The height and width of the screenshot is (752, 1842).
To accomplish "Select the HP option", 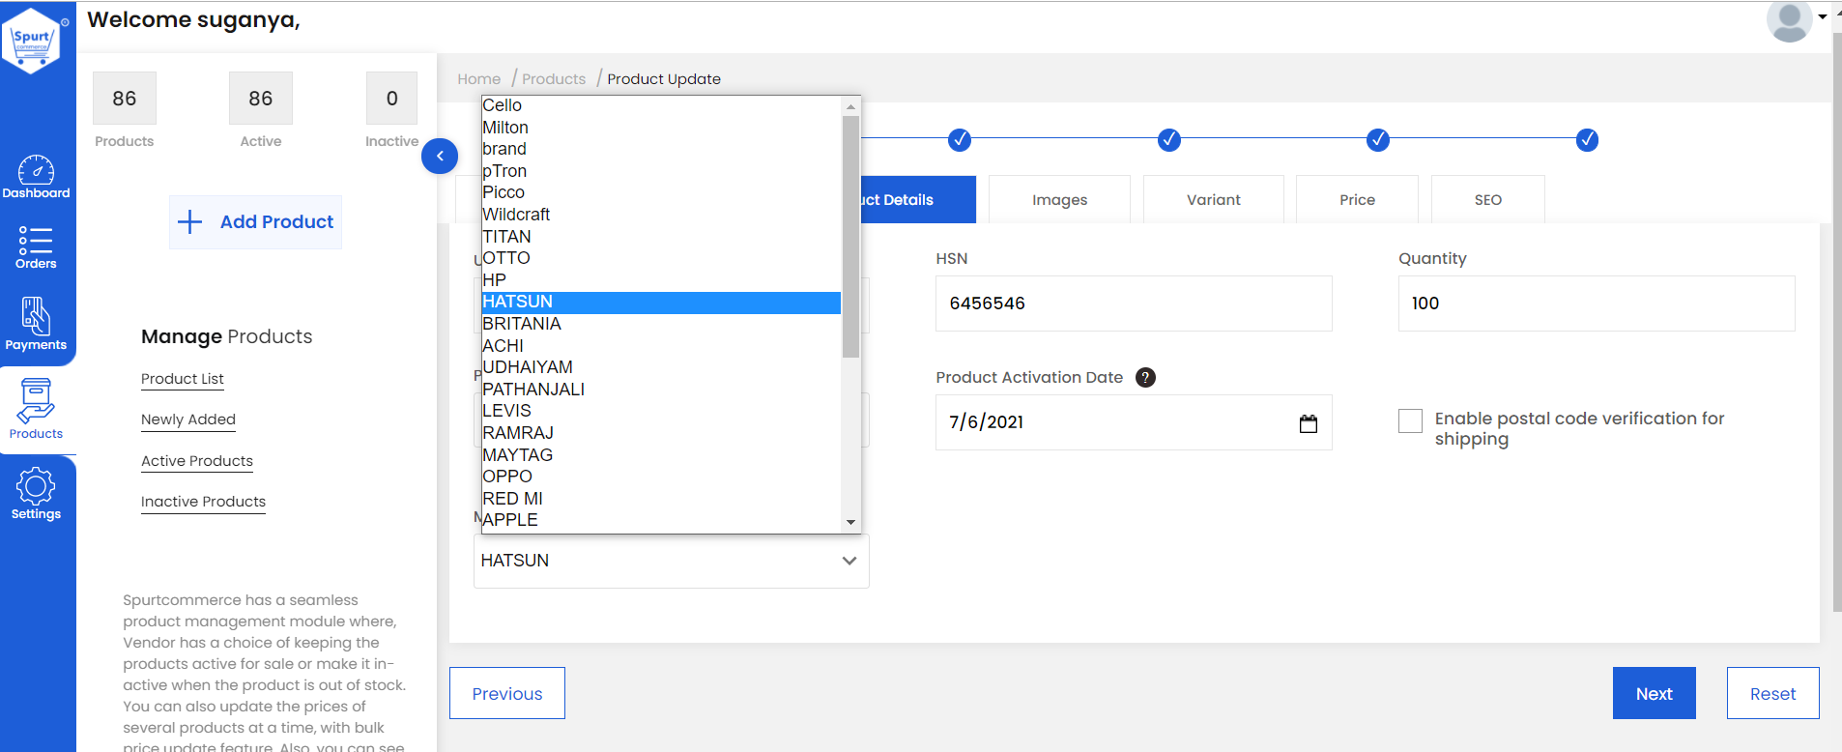I will 661,280.
